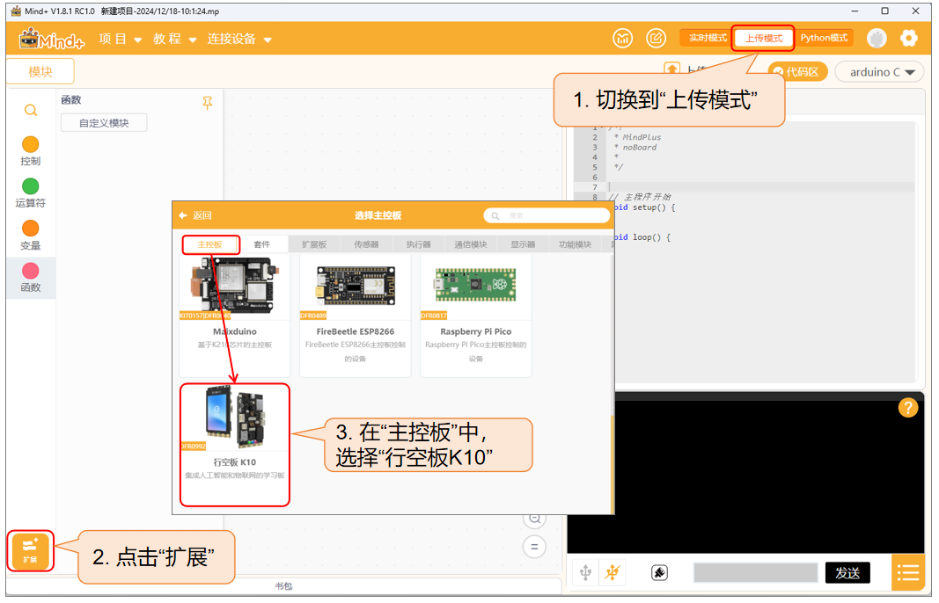Viewport: 939px width, 603px height.
Task: Select the 主控板 tab
Action: click(210, 244)
